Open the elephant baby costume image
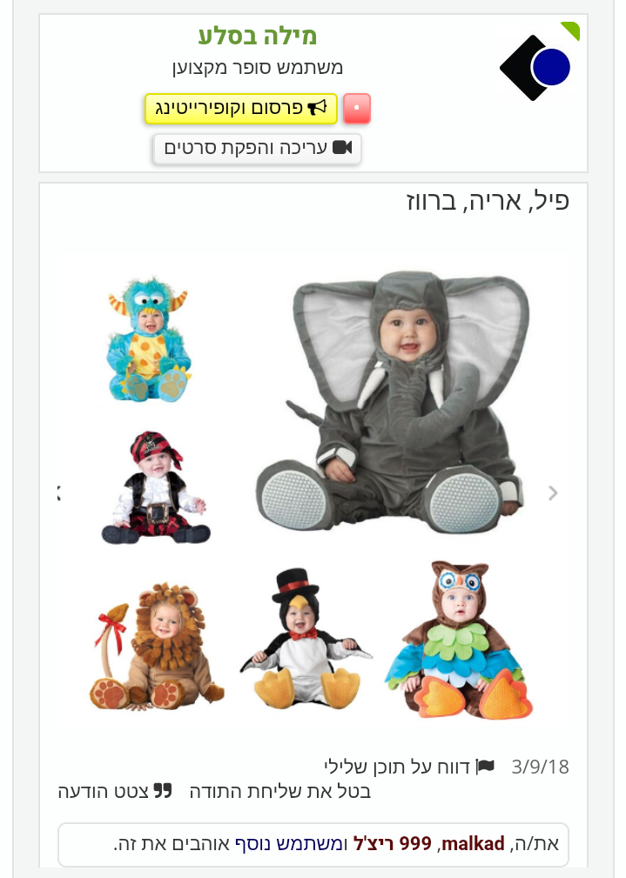 (x=392, y=400)
